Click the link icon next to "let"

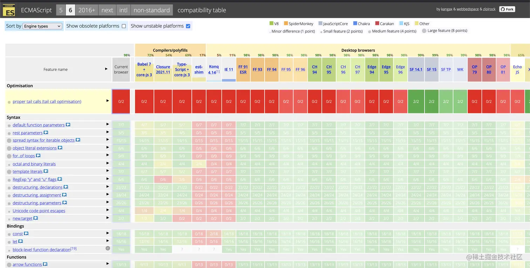(x=20, y=241)
